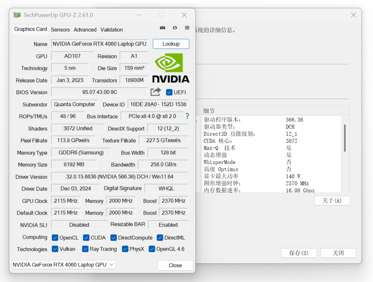Click the BIOS export share icon

click(155, 92)
